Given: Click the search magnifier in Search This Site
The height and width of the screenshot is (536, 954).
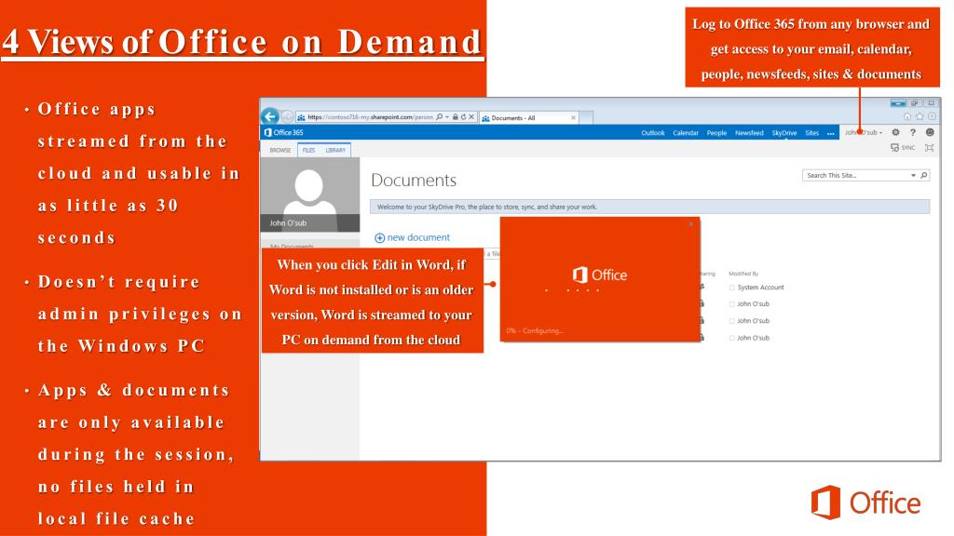Looking at the screenshot, I should click(x=923, y=175).
